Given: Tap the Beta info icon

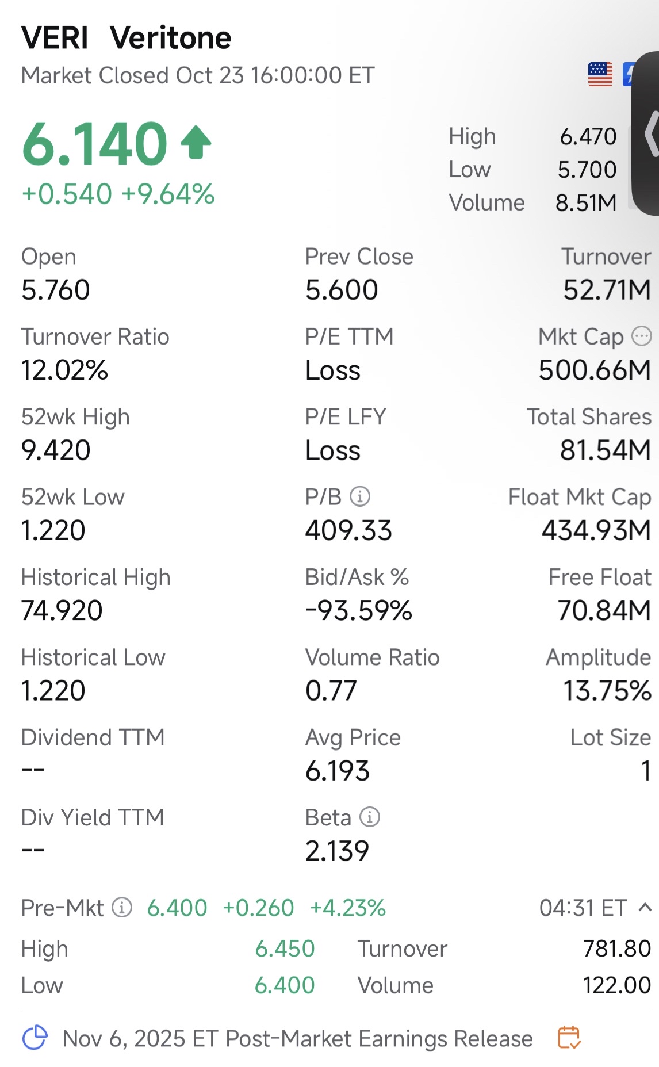Looking at the screenshot, I should [370, 817].
